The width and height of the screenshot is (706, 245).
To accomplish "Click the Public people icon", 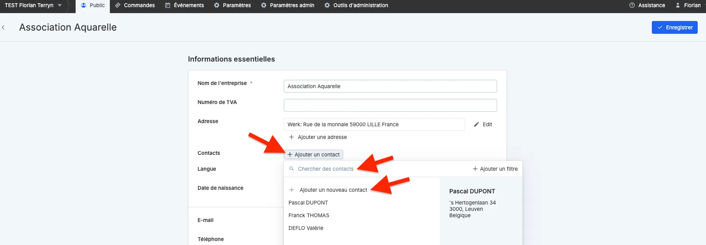I will (84, 5).
